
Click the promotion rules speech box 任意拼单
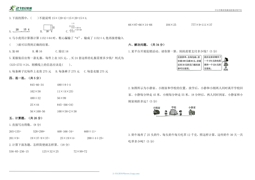[x=189, y=63]
